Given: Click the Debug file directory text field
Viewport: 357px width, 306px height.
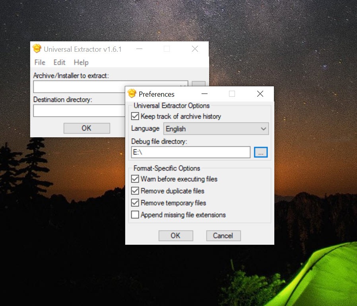Looking at the screenshot, I should pyautogui.click(x=190, y=152).
